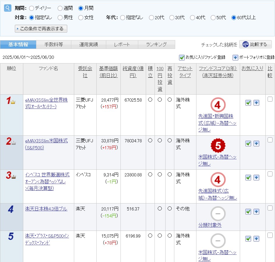Viewport: 275px width, 262px height.
Task: Sort by 基準価額(前日比) column header
Action: click(x=108, y=72)
